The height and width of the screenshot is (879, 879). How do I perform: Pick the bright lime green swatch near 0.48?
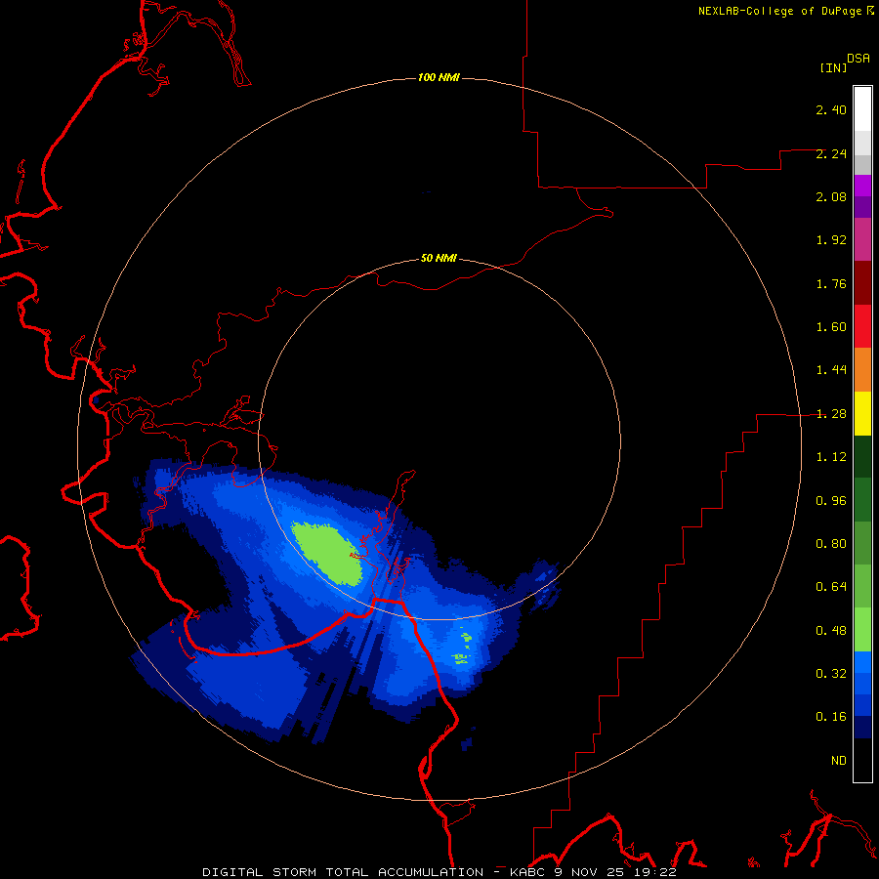click(862, 630)
